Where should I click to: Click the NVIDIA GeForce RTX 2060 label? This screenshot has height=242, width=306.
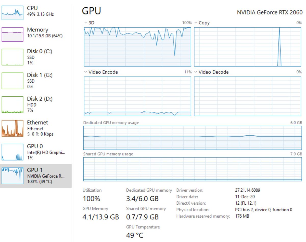coord(270,12)
